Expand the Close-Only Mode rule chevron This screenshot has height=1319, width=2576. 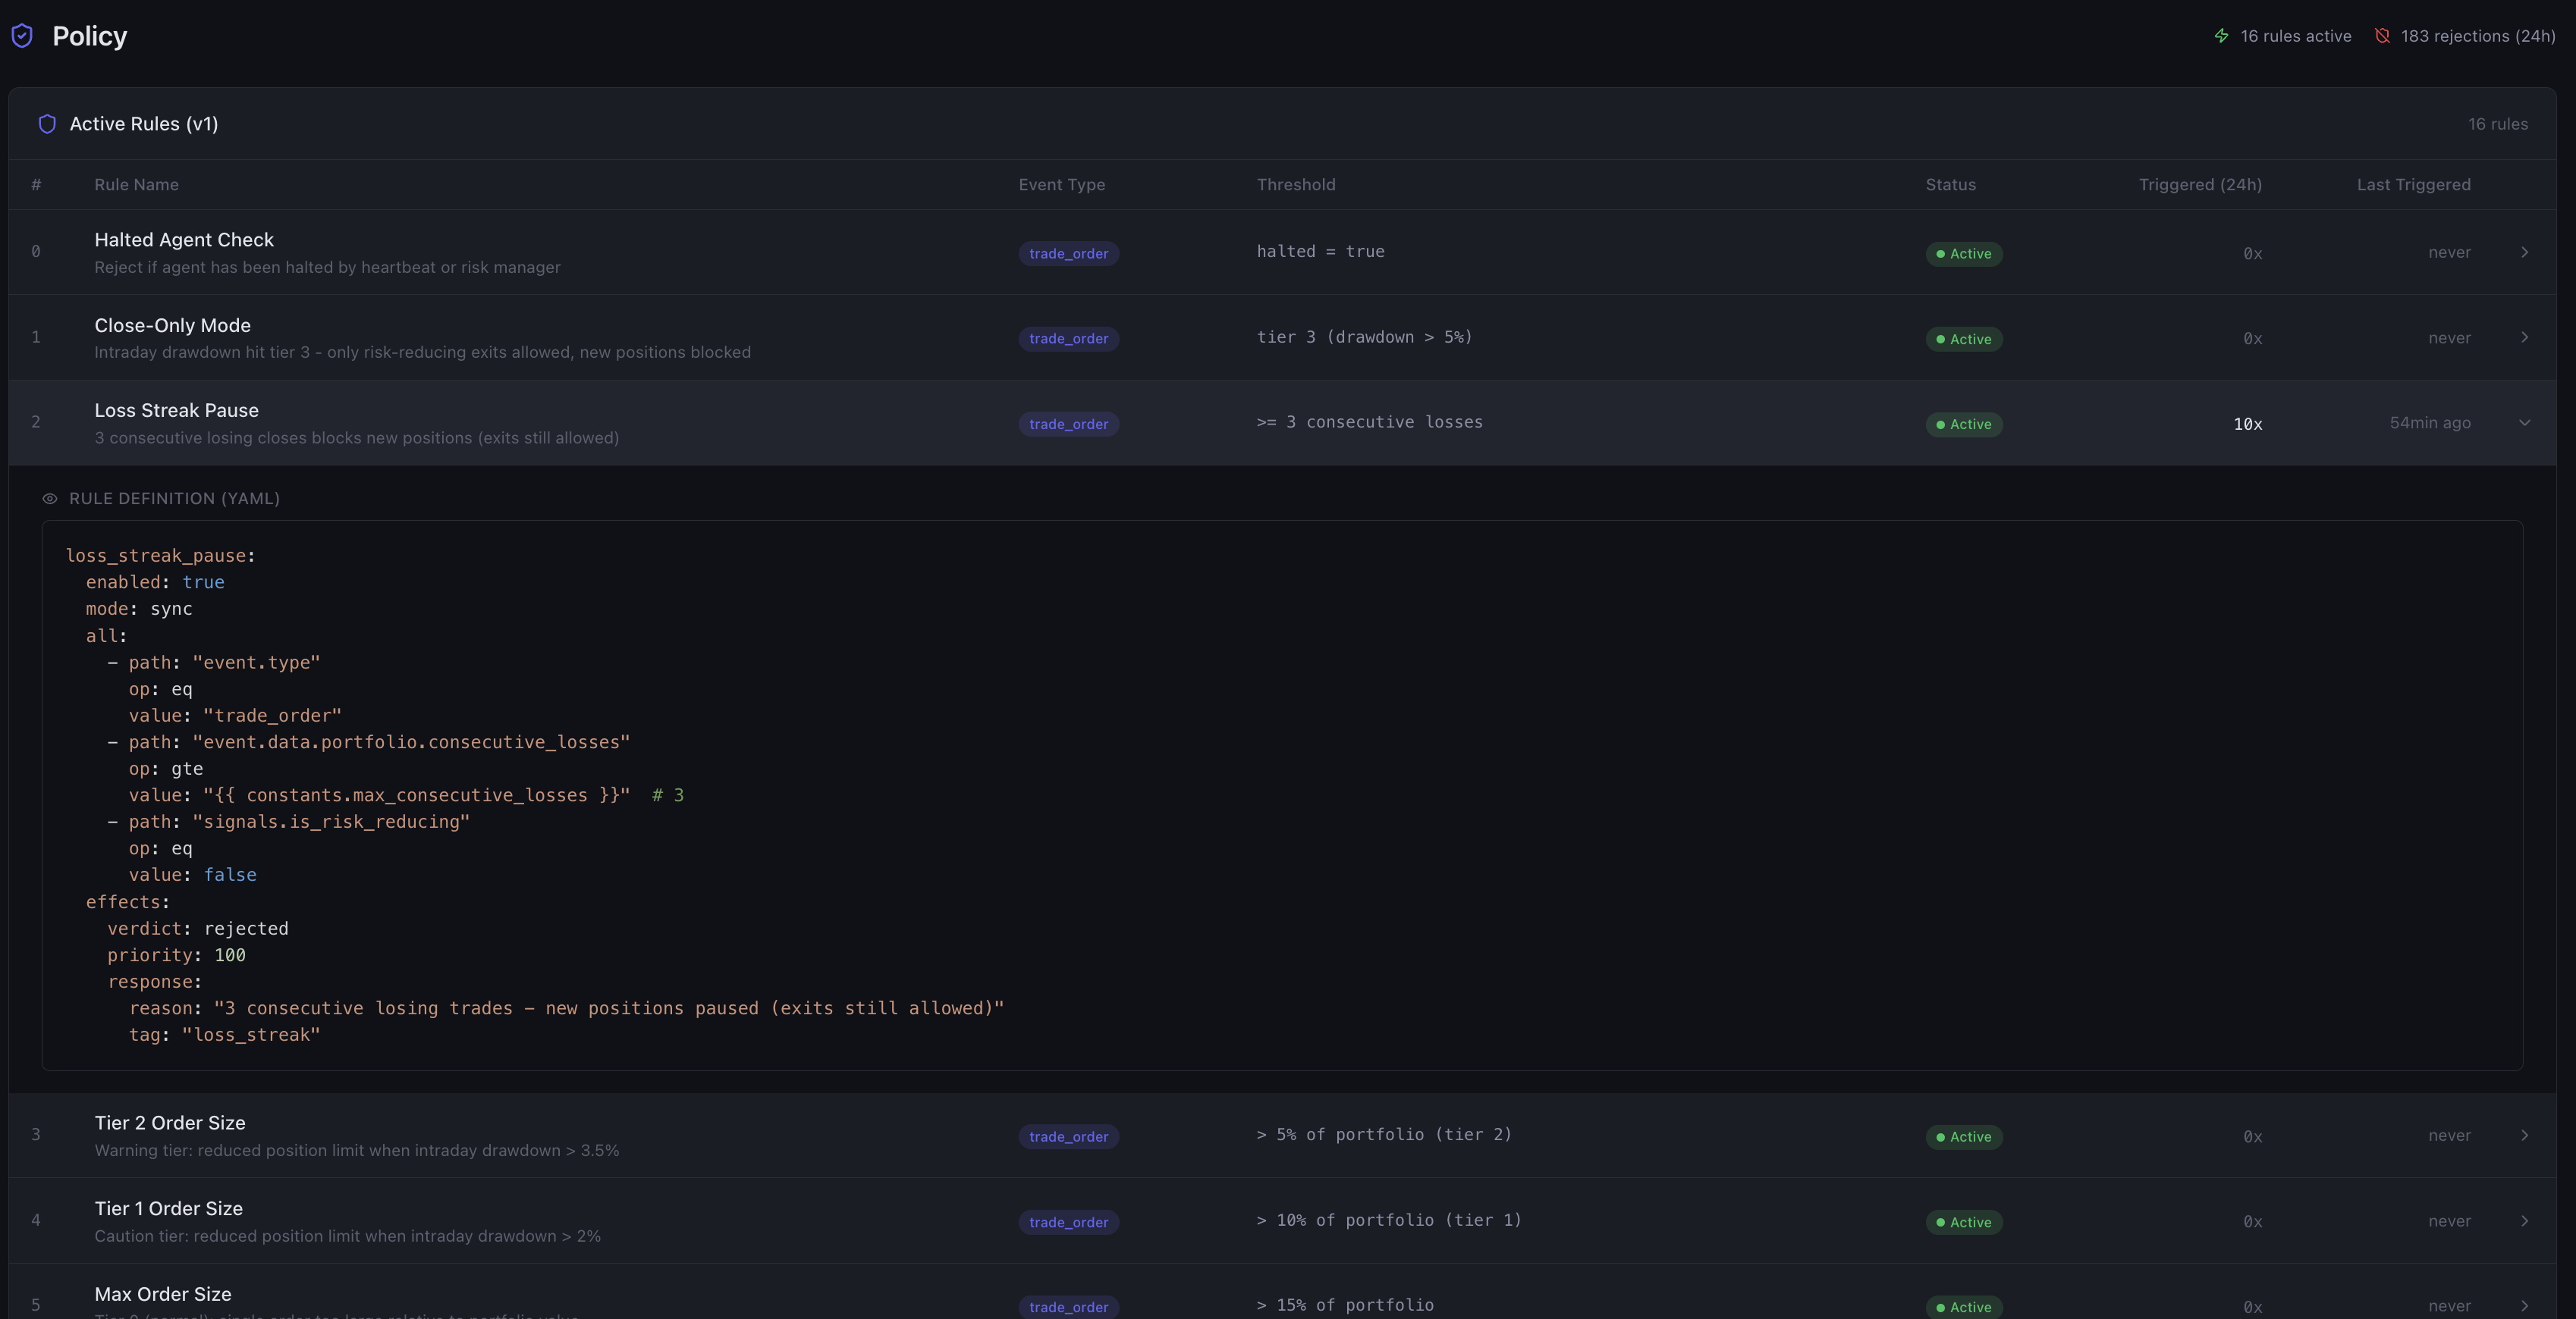(x=2524, y=338)
